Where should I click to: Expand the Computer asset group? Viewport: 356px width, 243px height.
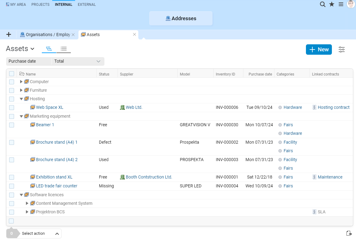tap(21, 82)
